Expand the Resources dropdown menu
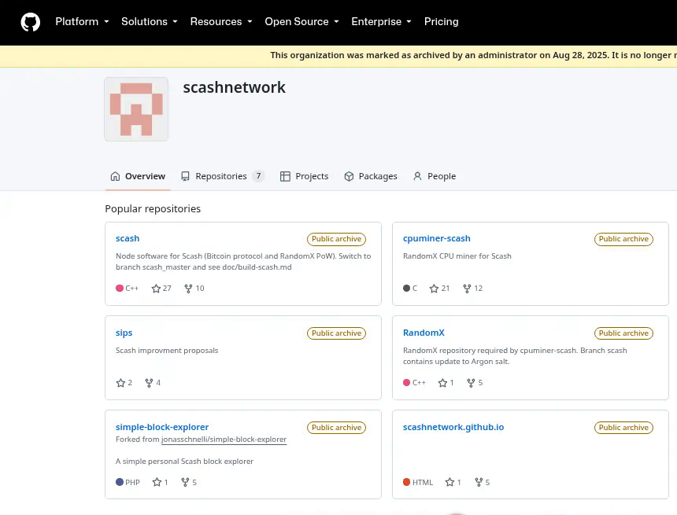This screenshot has height=515, width=677. [x=221, y=21]
